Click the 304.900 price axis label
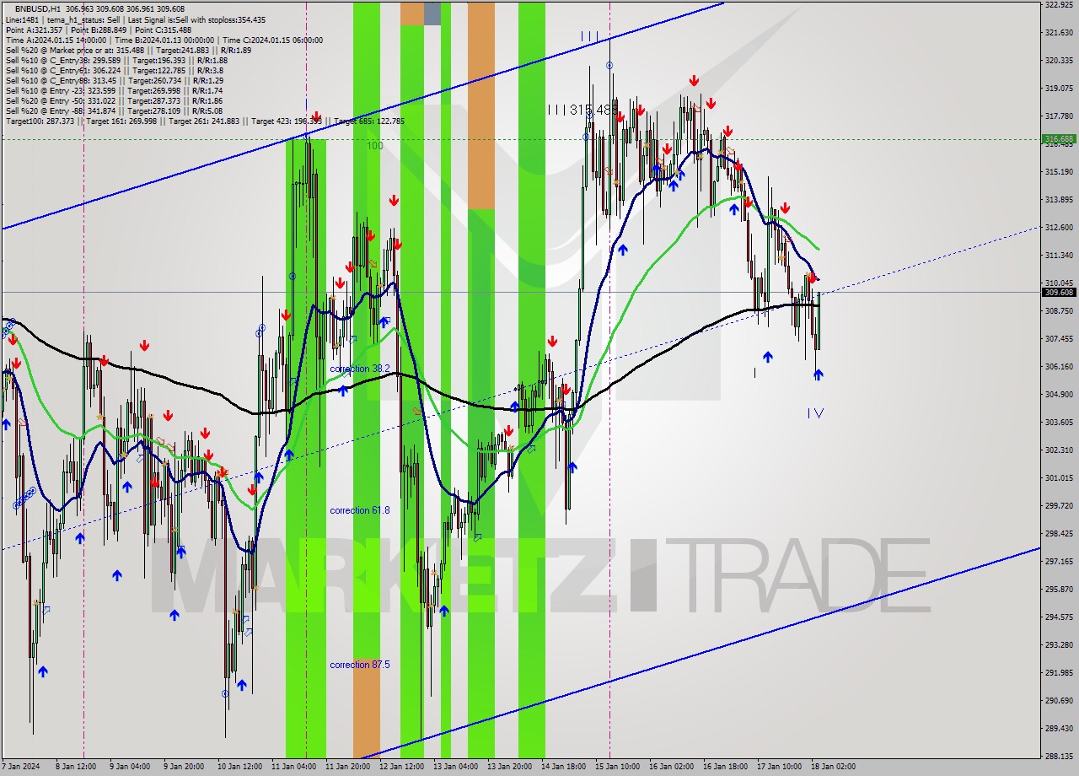This screenshot has height=776, width=1079. click(1059, 394)
